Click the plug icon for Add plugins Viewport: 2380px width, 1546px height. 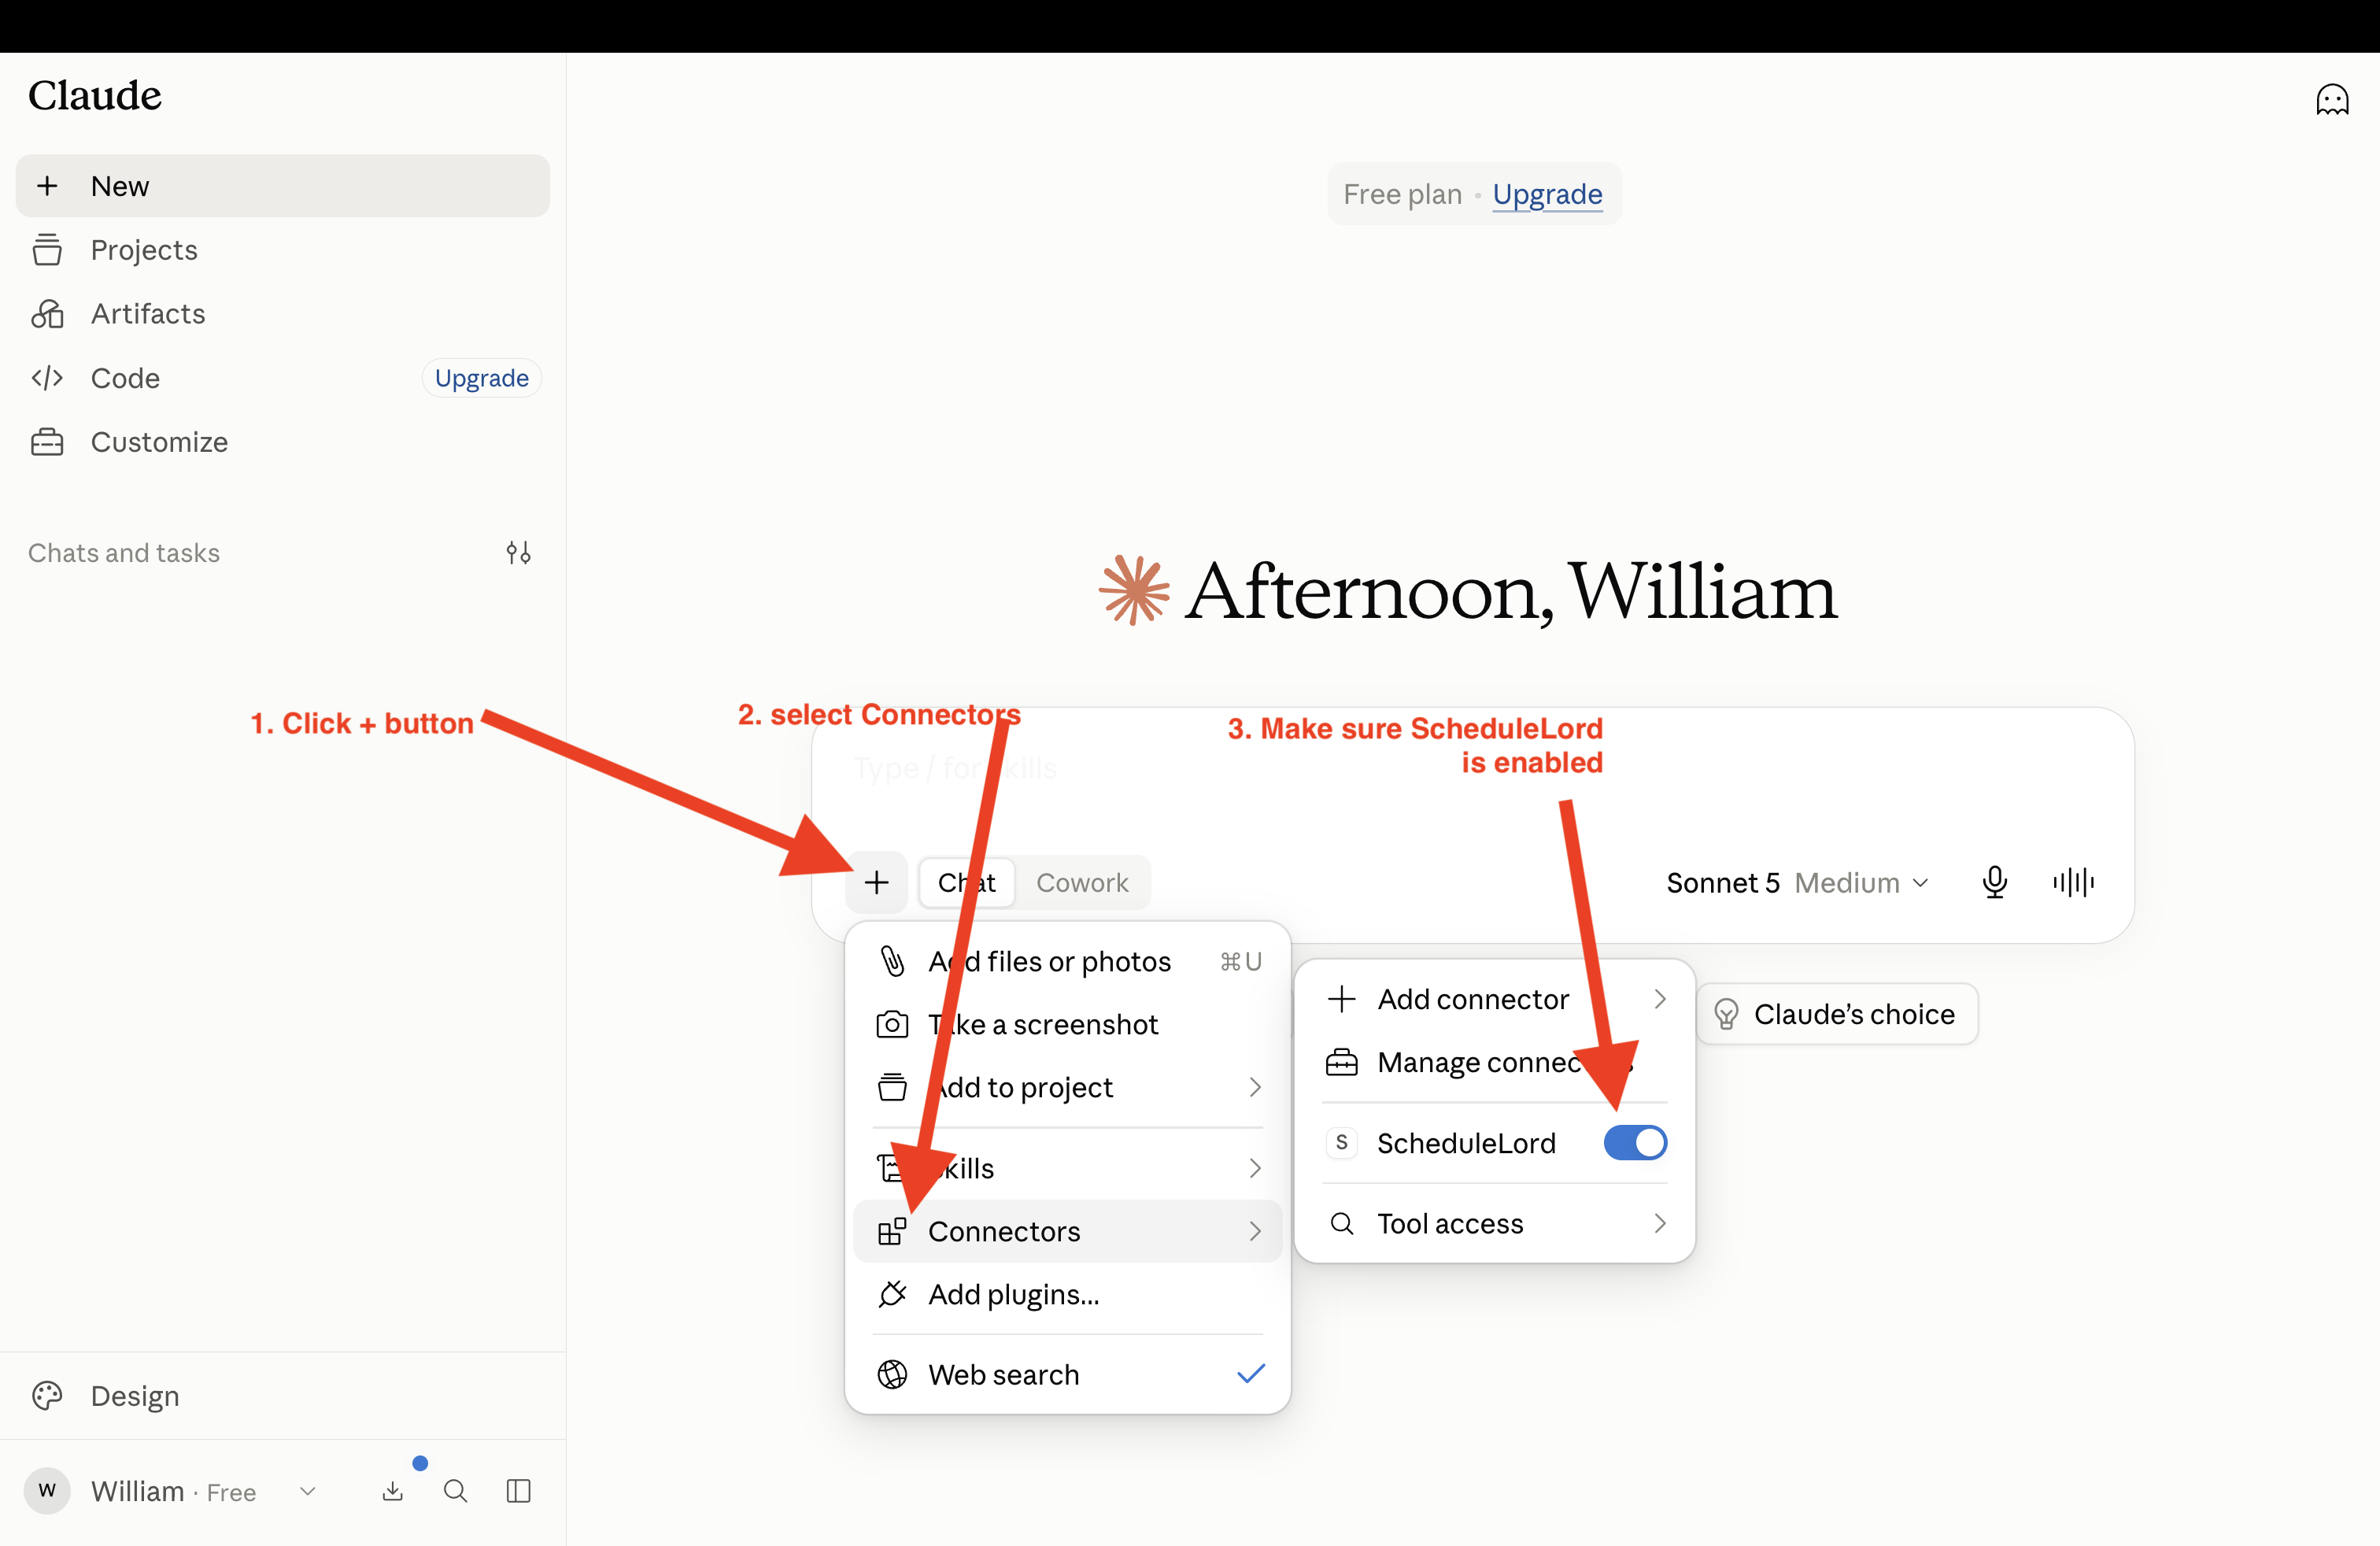click(x=892, y=1294)
